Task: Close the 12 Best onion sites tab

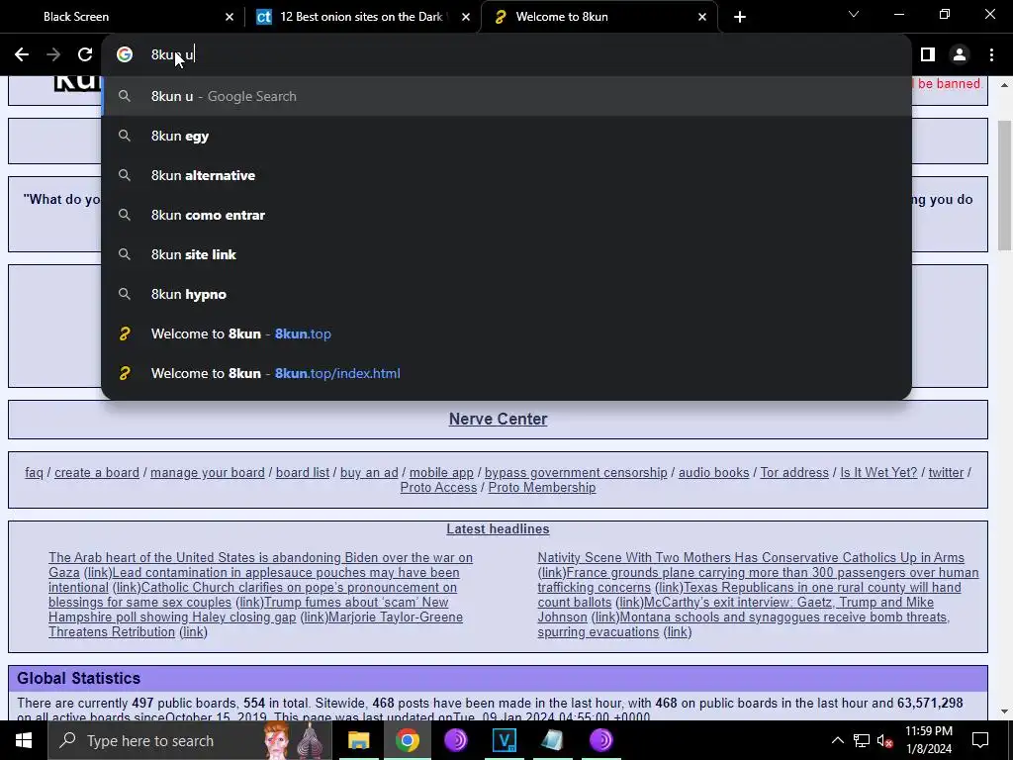Action: click(465, 17)
